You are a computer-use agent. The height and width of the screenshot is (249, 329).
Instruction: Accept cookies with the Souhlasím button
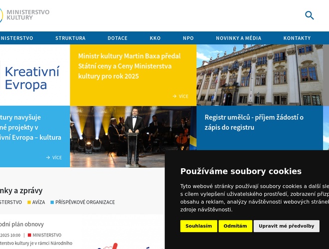click(198, 226)
